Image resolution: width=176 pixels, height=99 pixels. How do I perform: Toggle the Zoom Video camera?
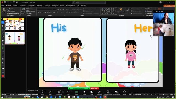click(x=50, y=92)
